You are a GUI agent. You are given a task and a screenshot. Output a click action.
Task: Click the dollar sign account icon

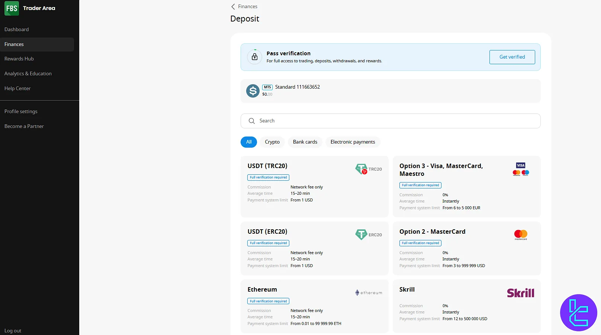tap(253, 91)
